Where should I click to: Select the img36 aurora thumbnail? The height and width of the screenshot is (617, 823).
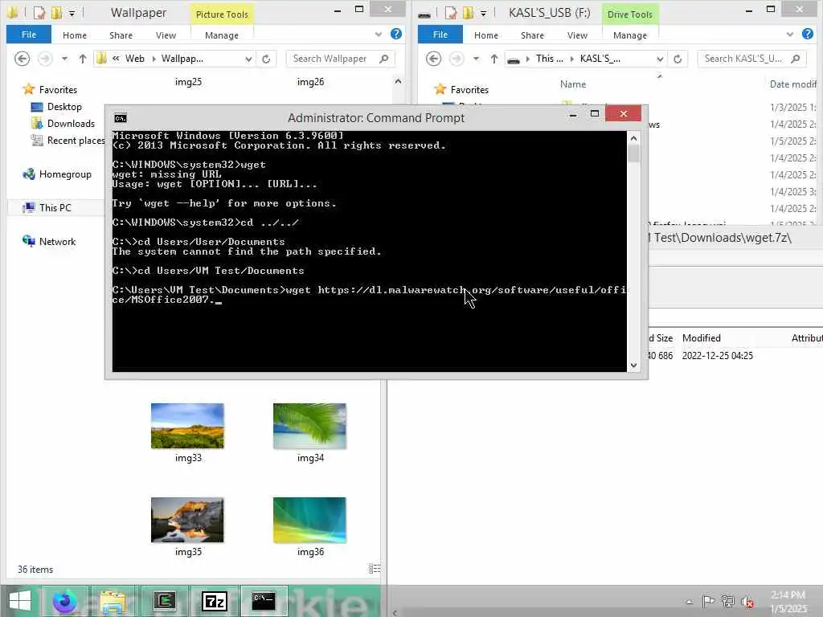309,520
